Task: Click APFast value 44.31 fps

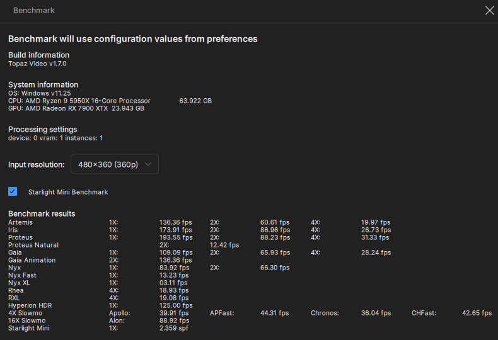Action: [x=275, y=314]
